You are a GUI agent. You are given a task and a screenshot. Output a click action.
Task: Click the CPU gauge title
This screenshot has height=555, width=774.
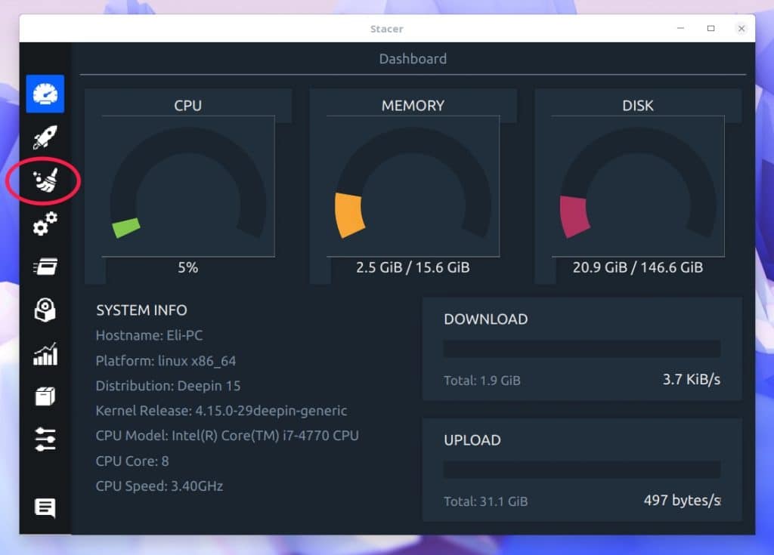(x=188, y=106)
